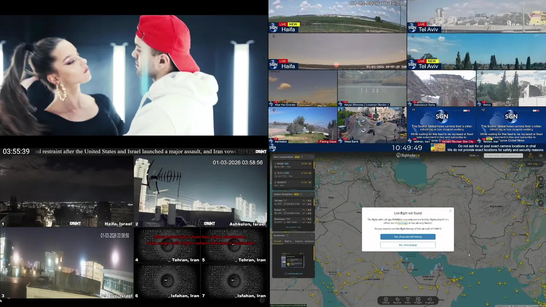Open the Flightradar24 hamburger menu
Viewport: 546px width, 307px height.
(x=541, y=156)
